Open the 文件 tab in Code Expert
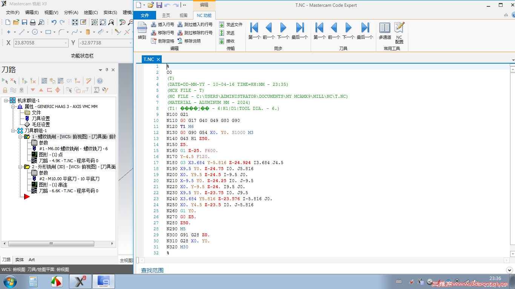The width and height of the screenshot is (515, 289). pos(145,15)
